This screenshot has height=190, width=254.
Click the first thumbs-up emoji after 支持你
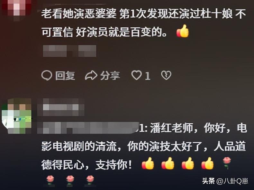[148, 164]
